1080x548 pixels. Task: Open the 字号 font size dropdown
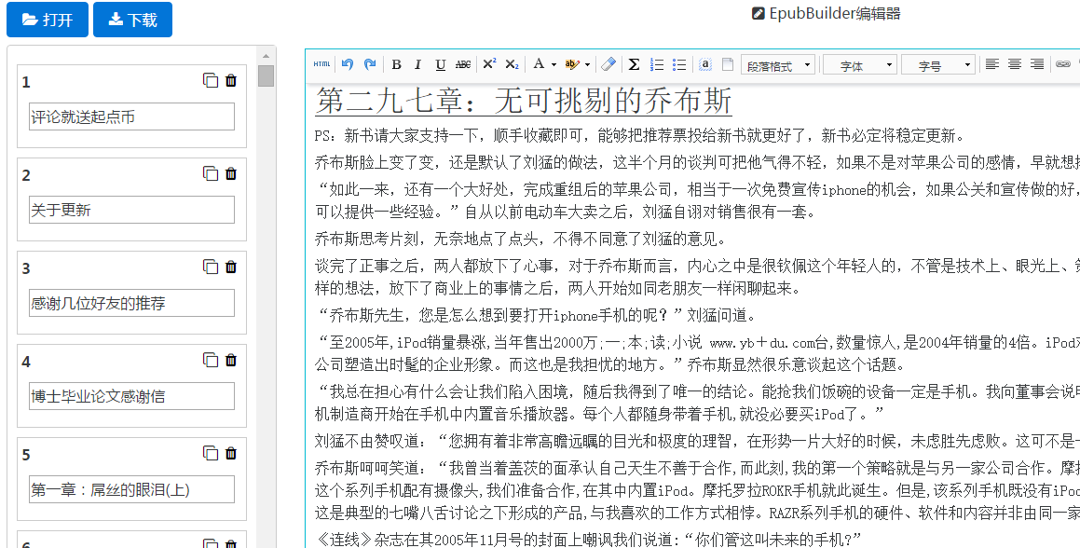937,63
